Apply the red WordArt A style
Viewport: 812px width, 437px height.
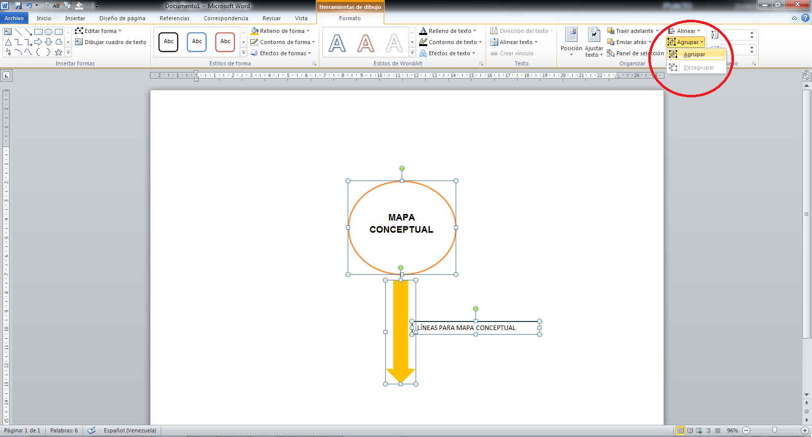[x=365, y=43]
